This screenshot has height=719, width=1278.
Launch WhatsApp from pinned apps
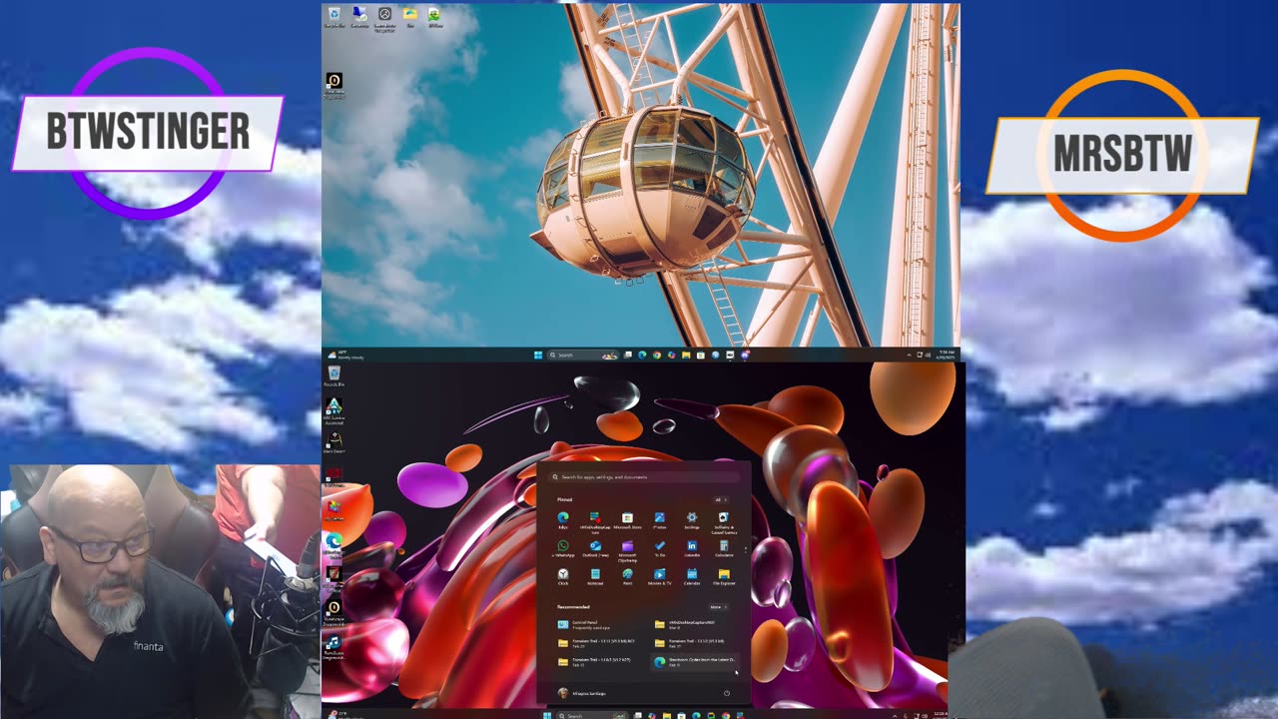point(563,548)
